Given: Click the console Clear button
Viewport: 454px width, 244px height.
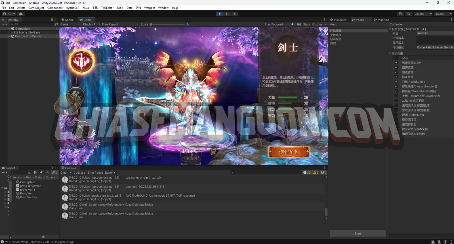Looking at the screenshot, I should (x=64, y=173).
